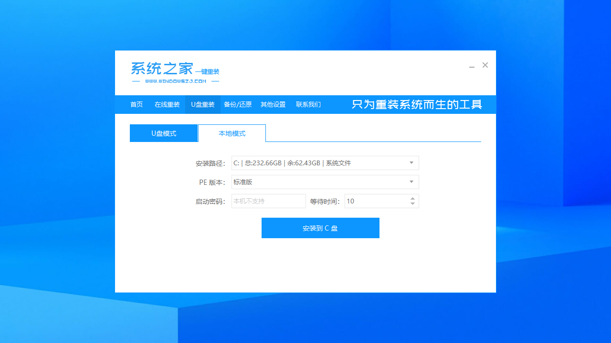Click the 只为重装系统而生的工具 banner text

click(x=418, y=104)
